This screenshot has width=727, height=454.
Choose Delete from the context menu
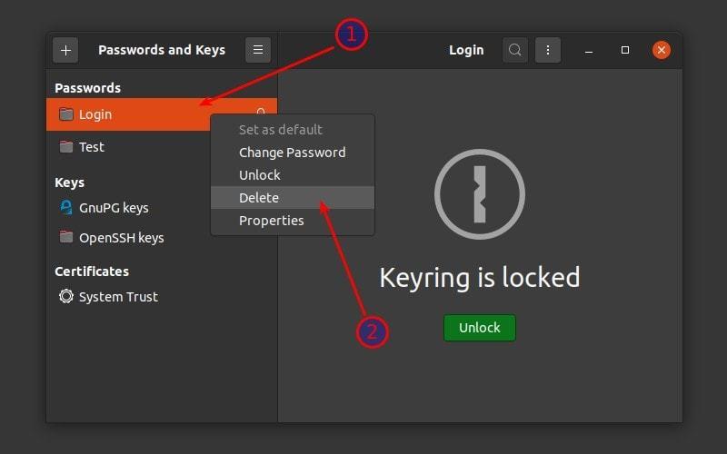coord(259,197)
